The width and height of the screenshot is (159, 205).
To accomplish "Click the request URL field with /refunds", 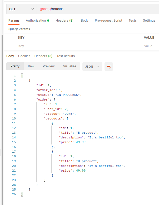I will tap(98, 9).
